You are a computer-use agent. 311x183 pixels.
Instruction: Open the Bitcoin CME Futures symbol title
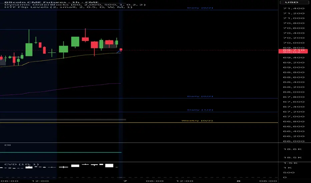coord(51,2)
